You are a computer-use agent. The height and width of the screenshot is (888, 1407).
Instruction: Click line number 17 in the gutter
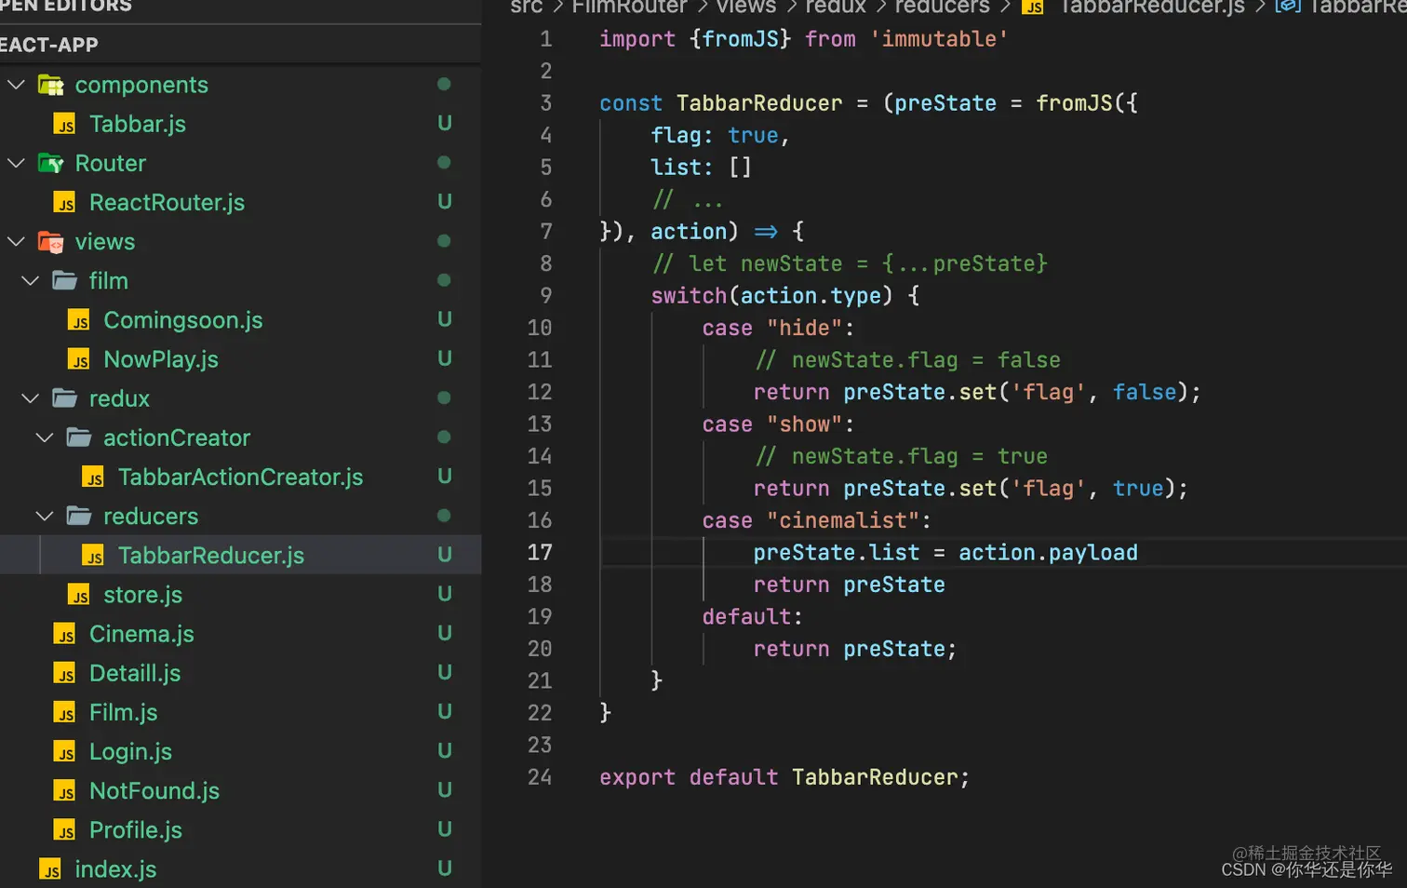[x=540, y=552]
